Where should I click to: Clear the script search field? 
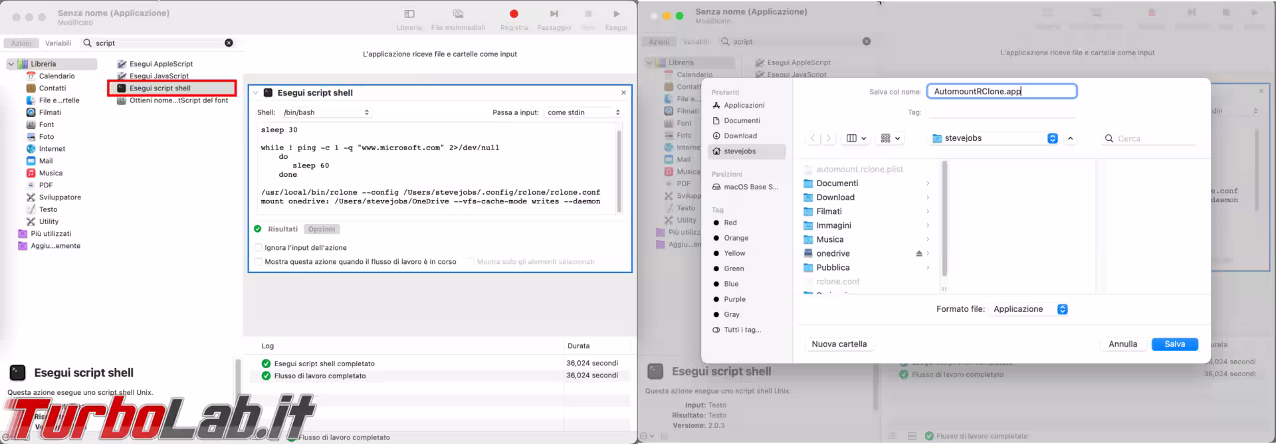pyautogui.click(x=229, y=43)
